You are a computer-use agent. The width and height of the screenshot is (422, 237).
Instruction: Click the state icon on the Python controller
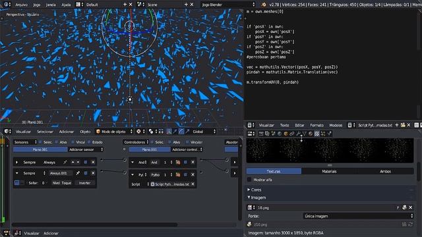coord(178,174)
